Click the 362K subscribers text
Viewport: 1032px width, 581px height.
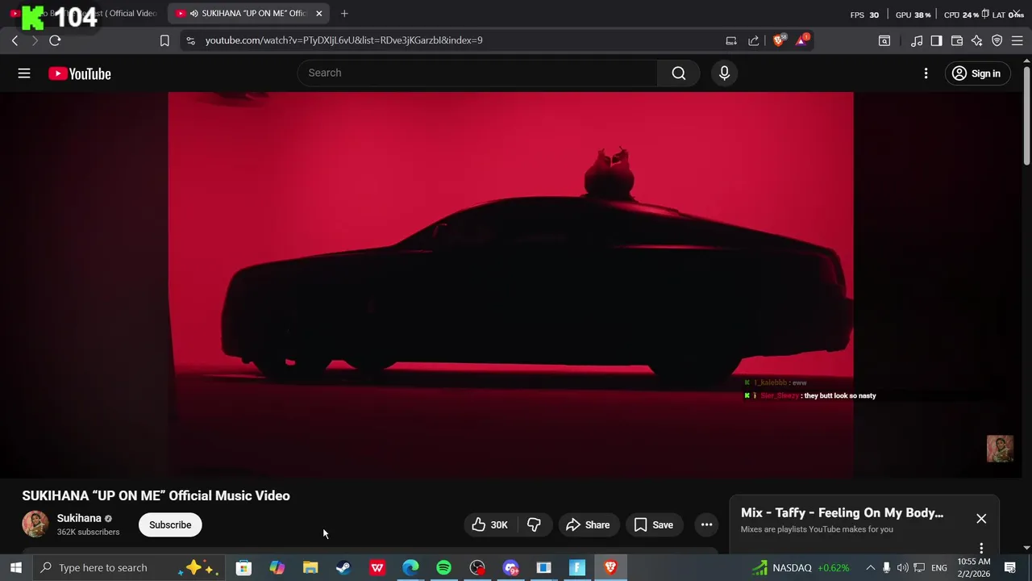pos(88,532)
